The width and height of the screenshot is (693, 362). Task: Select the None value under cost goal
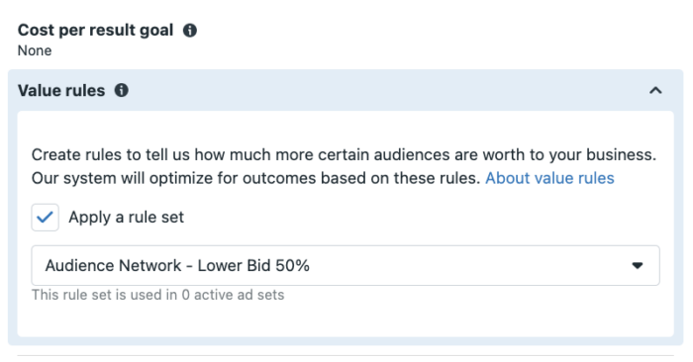click(x=35, y=50)
